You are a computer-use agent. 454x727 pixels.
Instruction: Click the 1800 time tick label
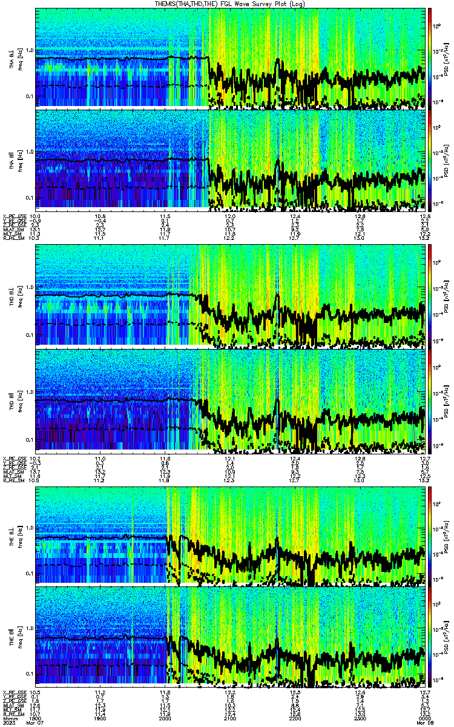click(35, 718)
